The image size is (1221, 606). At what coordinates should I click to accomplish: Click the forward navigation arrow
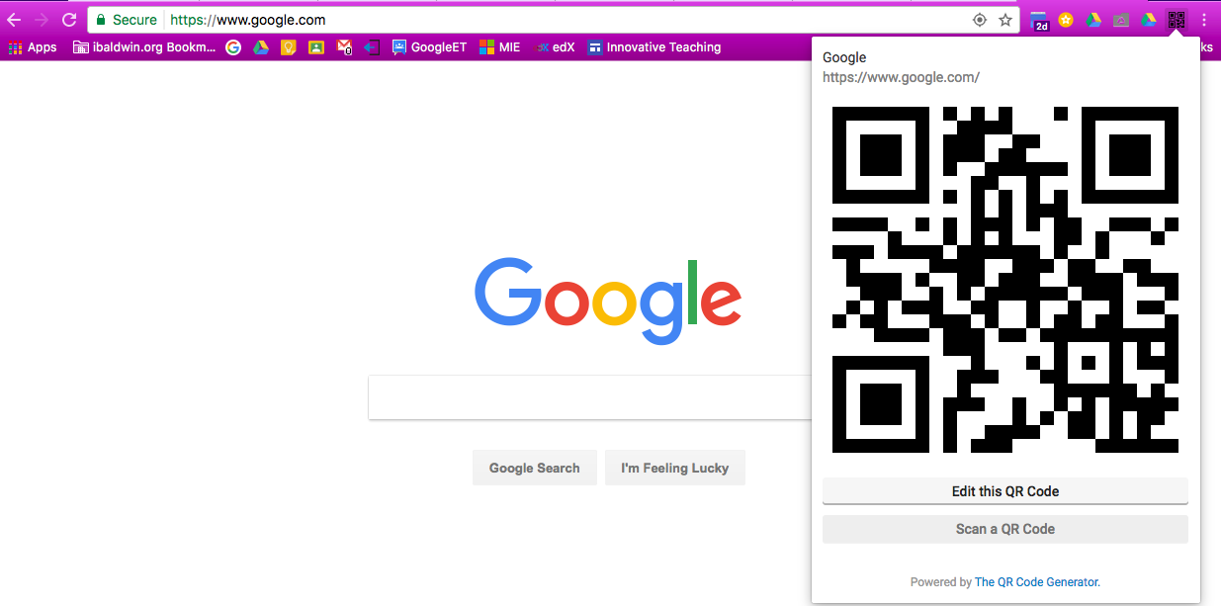42,20
